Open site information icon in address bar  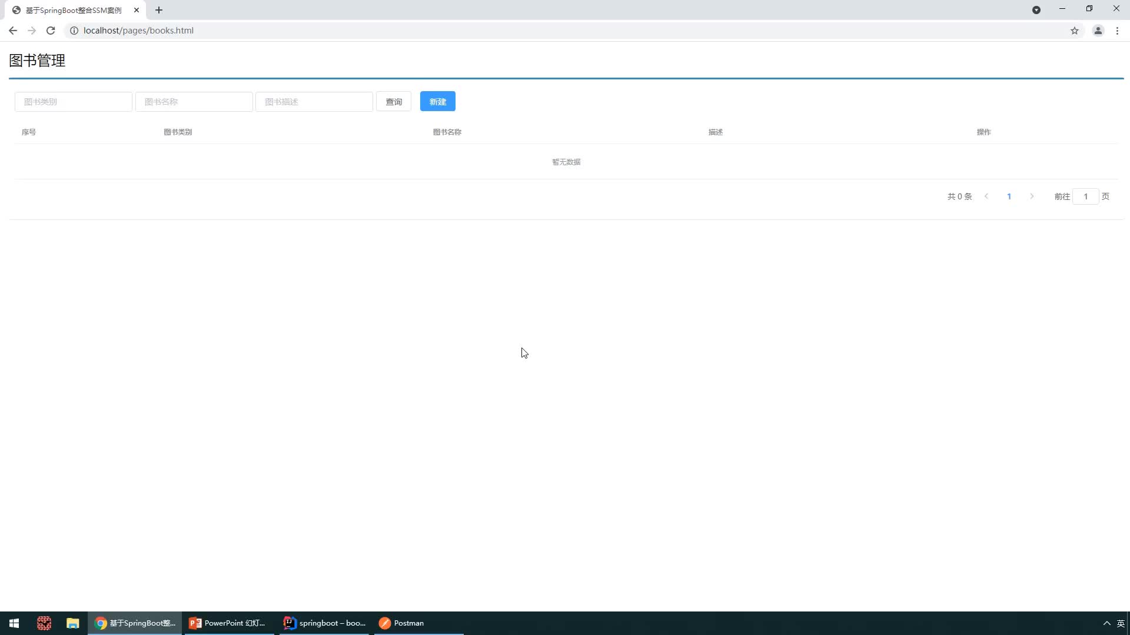(x=74, y=31)
